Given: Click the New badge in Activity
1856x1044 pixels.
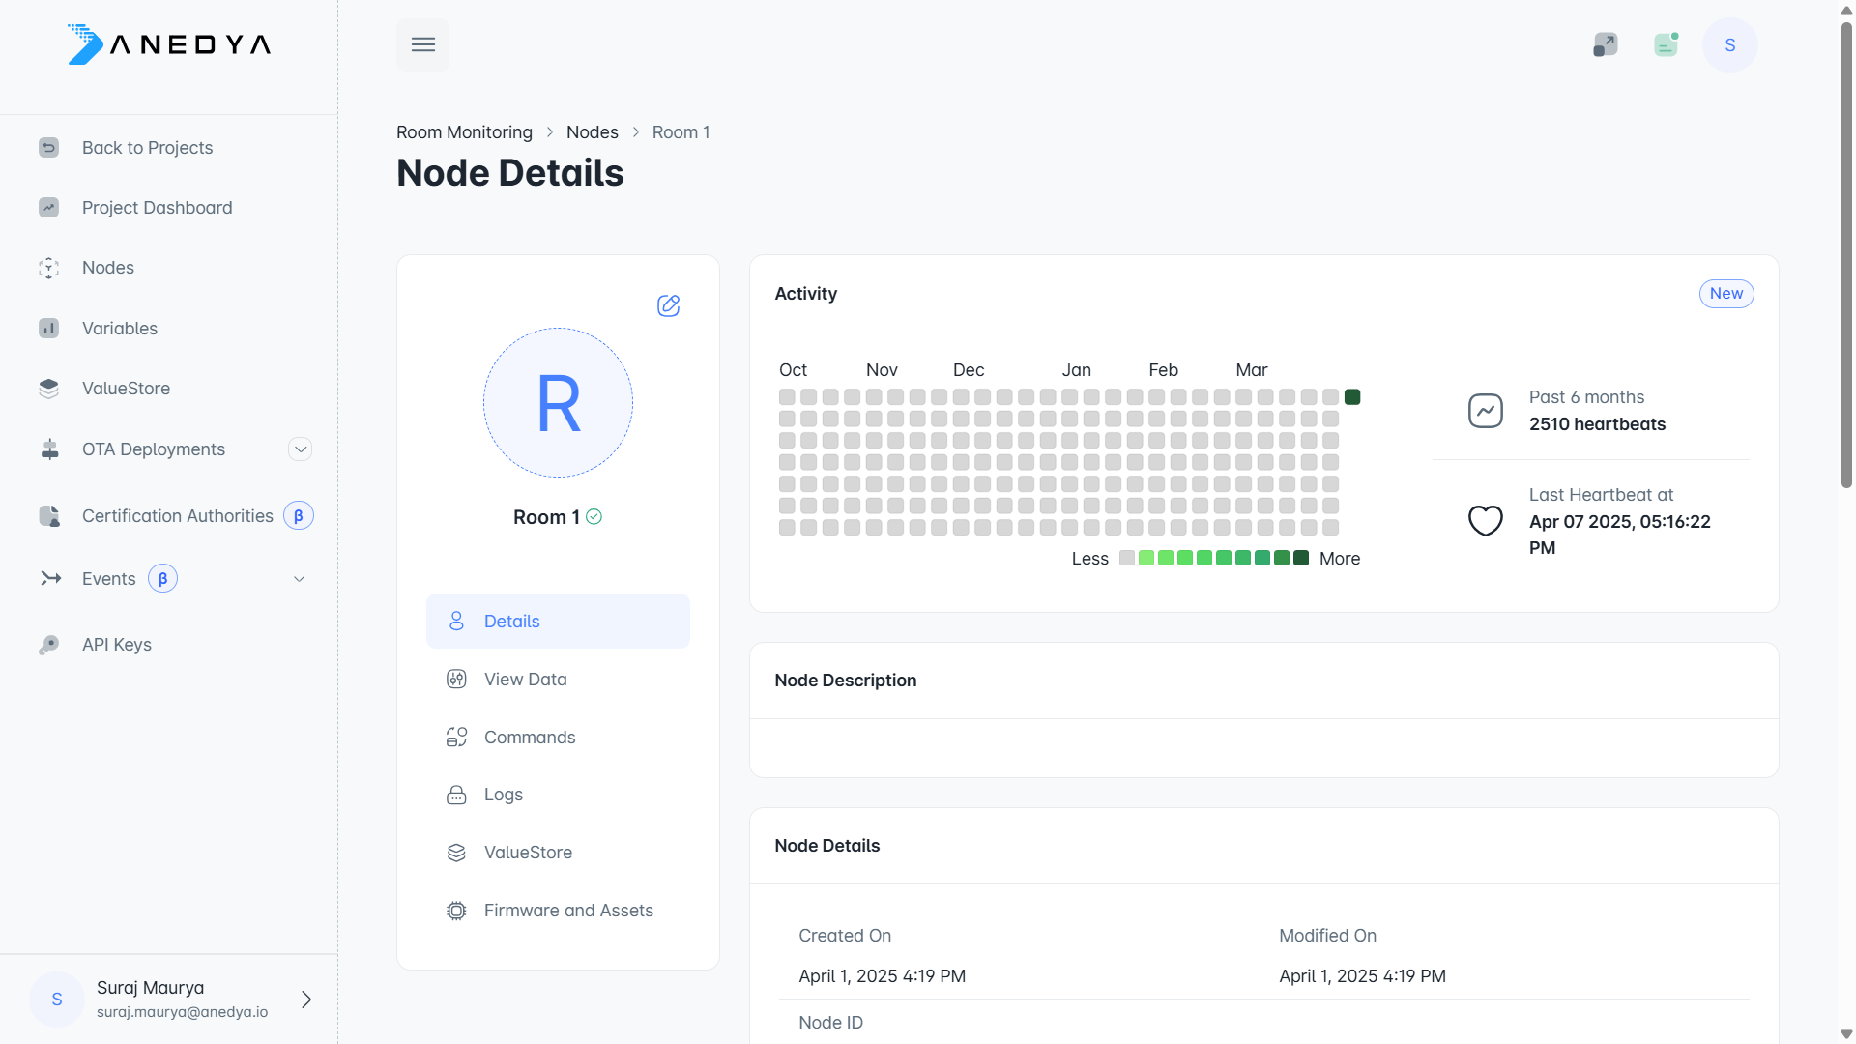Looking at the screenshot, I should click(1725, 293).
